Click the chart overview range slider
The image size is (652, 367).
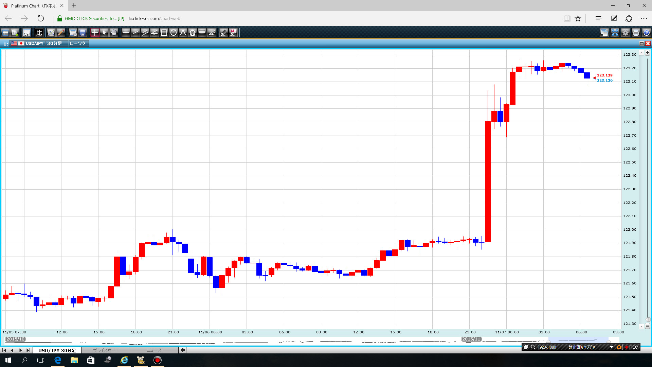click(578, 340)
